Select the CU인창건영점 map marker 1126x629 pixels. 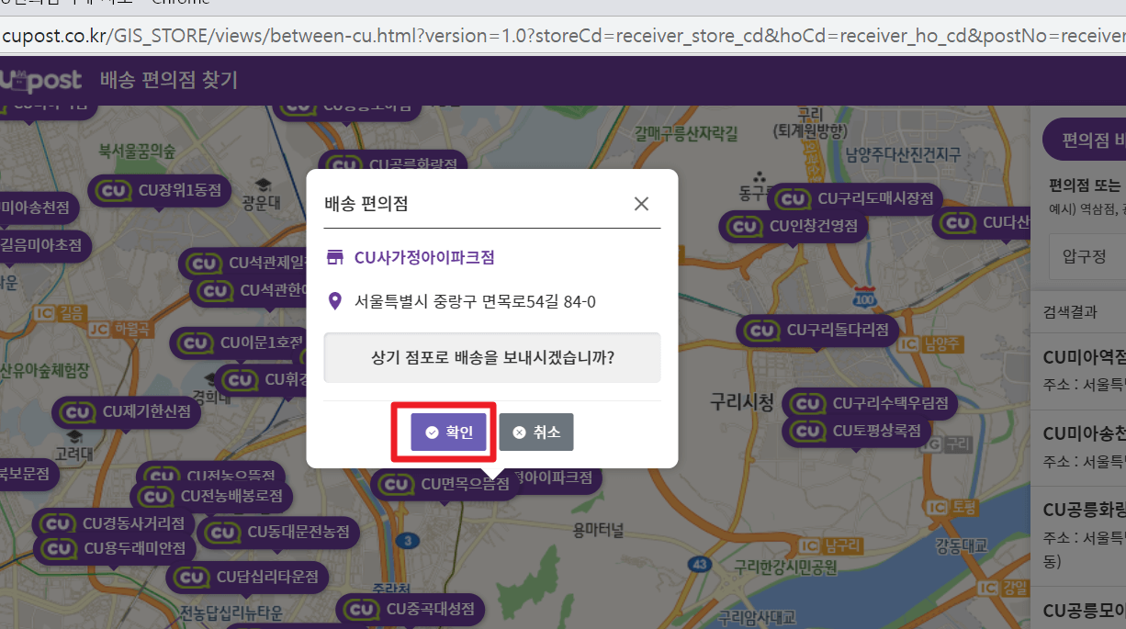coord(794,225)
